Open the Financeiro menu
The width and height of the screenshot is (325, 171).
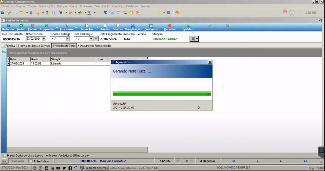pos(86,6)
